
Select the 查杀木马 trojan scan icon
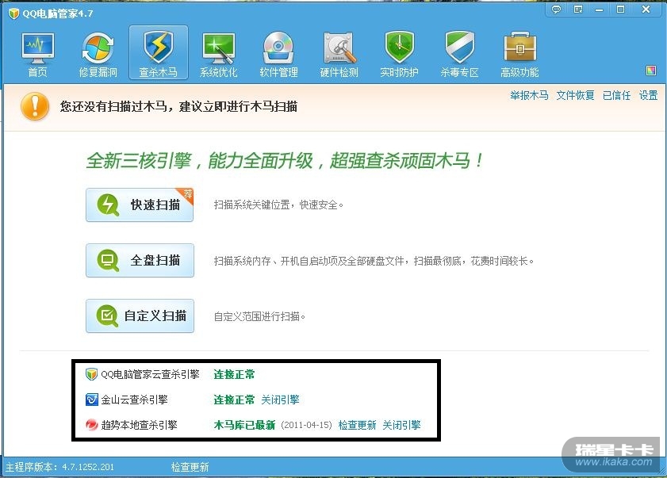coord(159,53)
